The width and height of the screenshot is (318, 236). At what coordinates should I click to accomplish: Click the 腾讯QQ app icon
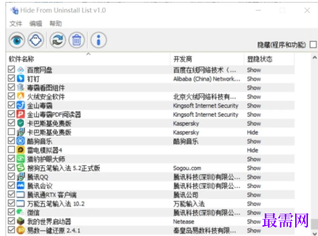click(x=20, y=177)
